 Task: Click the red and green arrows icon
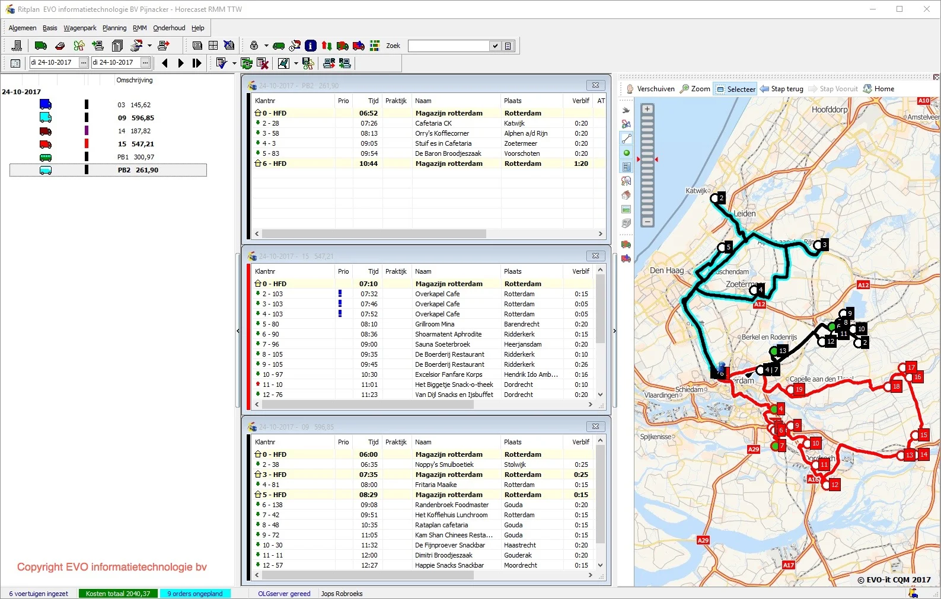326,46
